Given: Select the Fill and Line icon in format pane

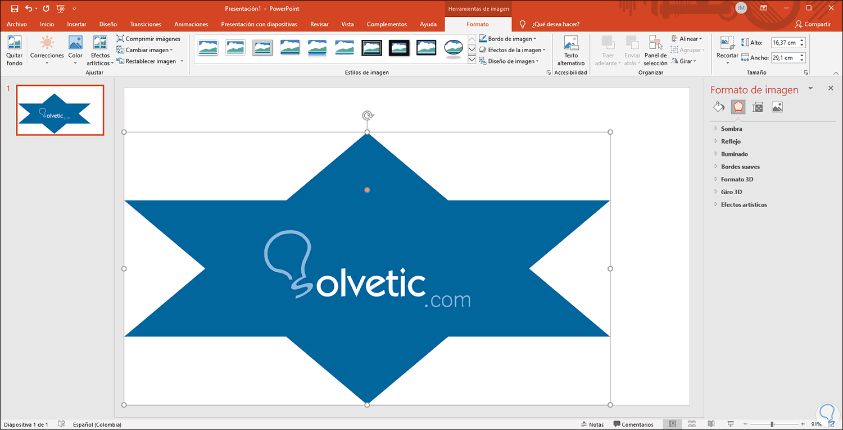Looking at the screenshot, I should click(719, 107).
